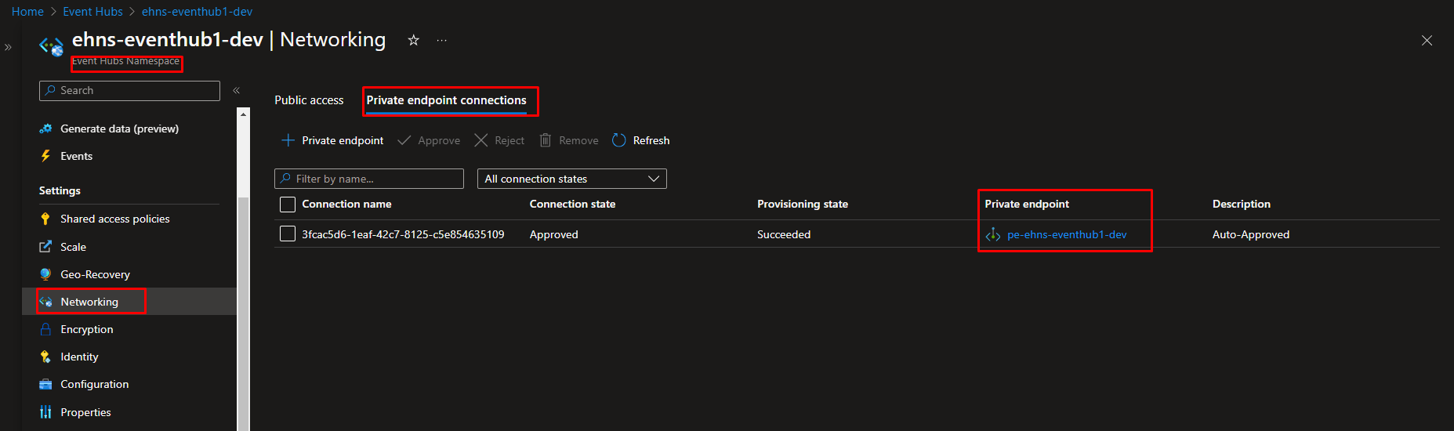1454x431 pixels.
Task: Check the 3fcac5d6 connection row checkbox
Action: point(288,234)
